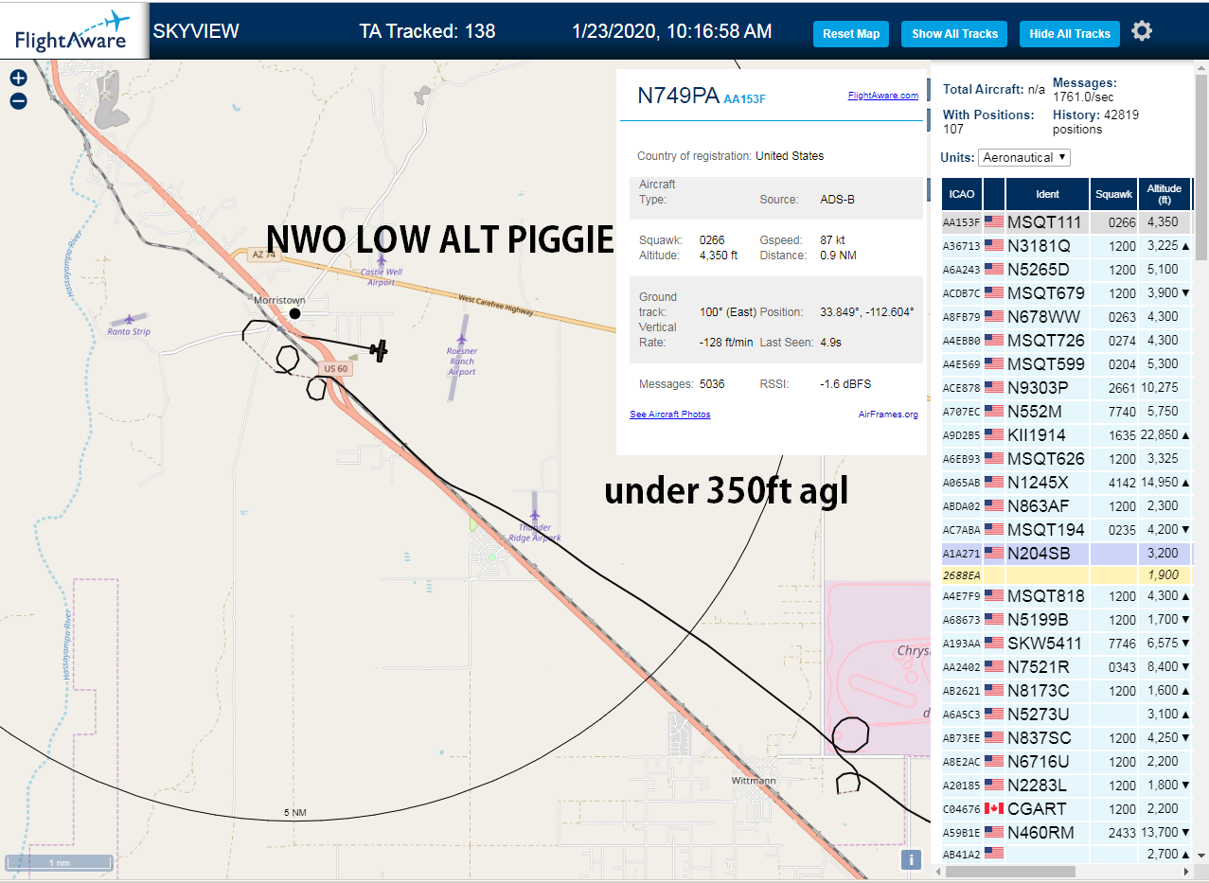This screenshot has height=883, width=1209.
Task: Click the map info 'i' icon
Action: (x=911, y=859)
